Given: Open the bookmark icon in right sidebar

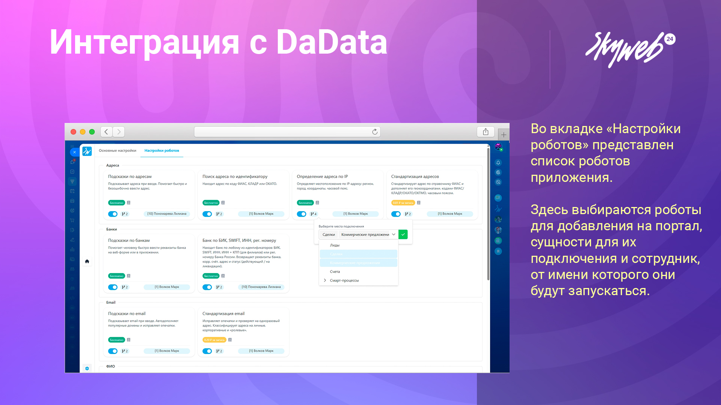Looking at the screenshot, I should coord(498,251).
